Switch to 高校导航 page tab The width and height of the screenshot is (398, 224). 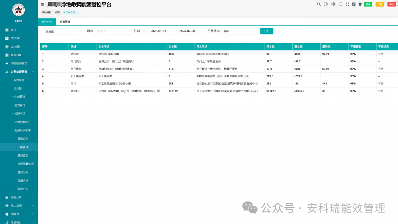(x=47, y=13)
